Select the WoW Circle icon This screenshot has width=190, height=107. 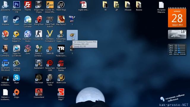pos(61,78)
